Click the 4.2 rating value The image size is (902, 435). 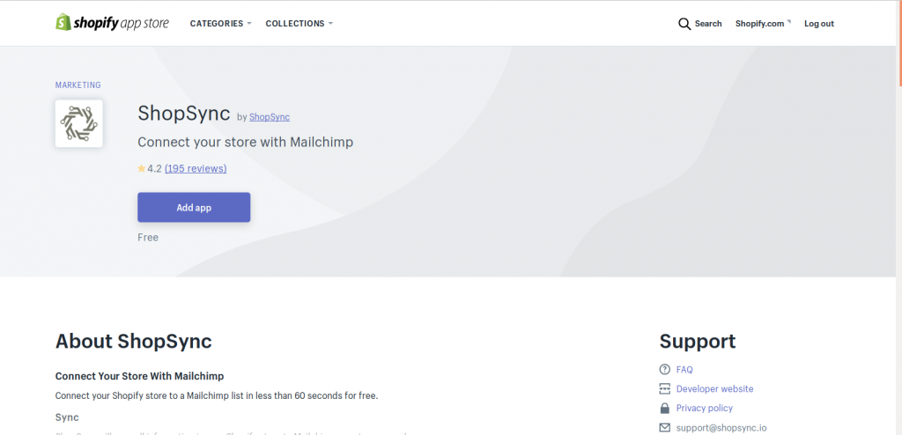click(154, 168)
